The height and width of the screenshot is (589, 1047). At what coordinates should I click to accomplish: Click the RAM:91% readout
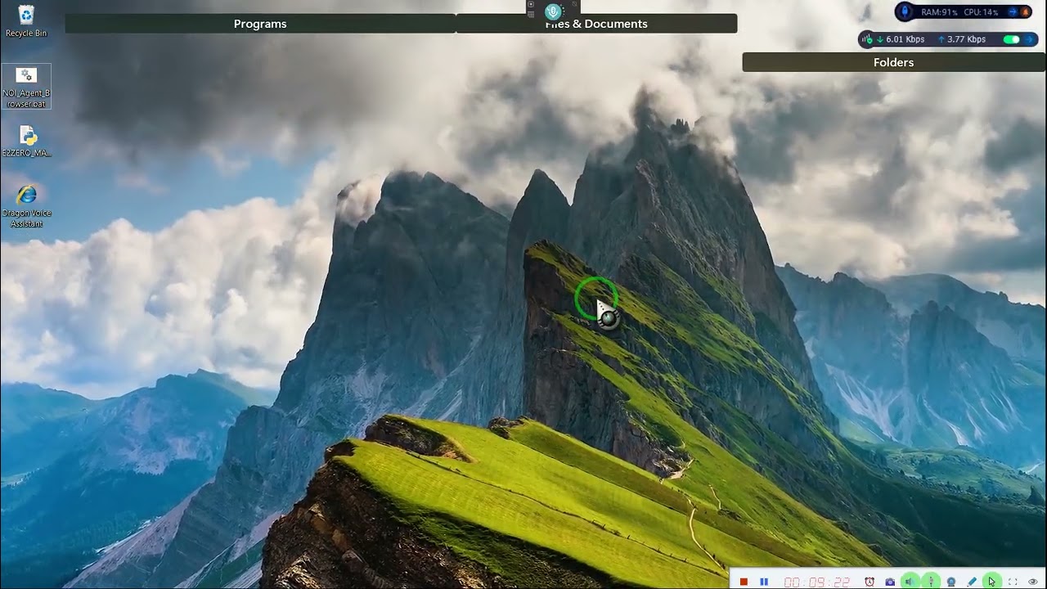(939, 12)
